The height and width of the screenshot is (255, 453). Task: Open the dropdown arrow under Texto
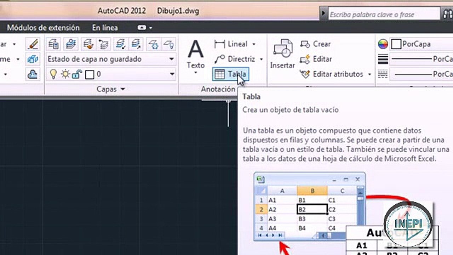(196, 73)
